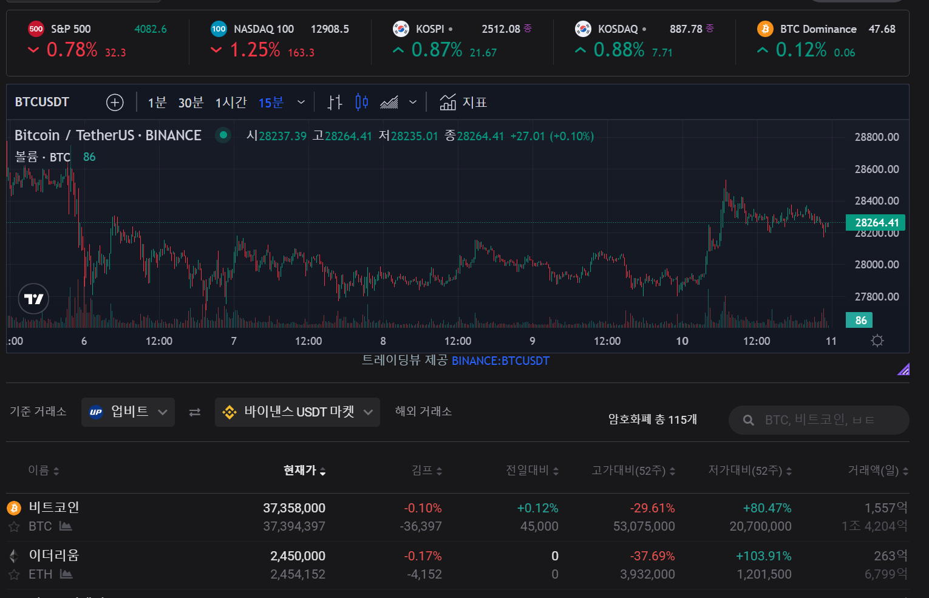Click the Ethereum coin logo in the table
This screenshot has height=598, width=929.
14,556
